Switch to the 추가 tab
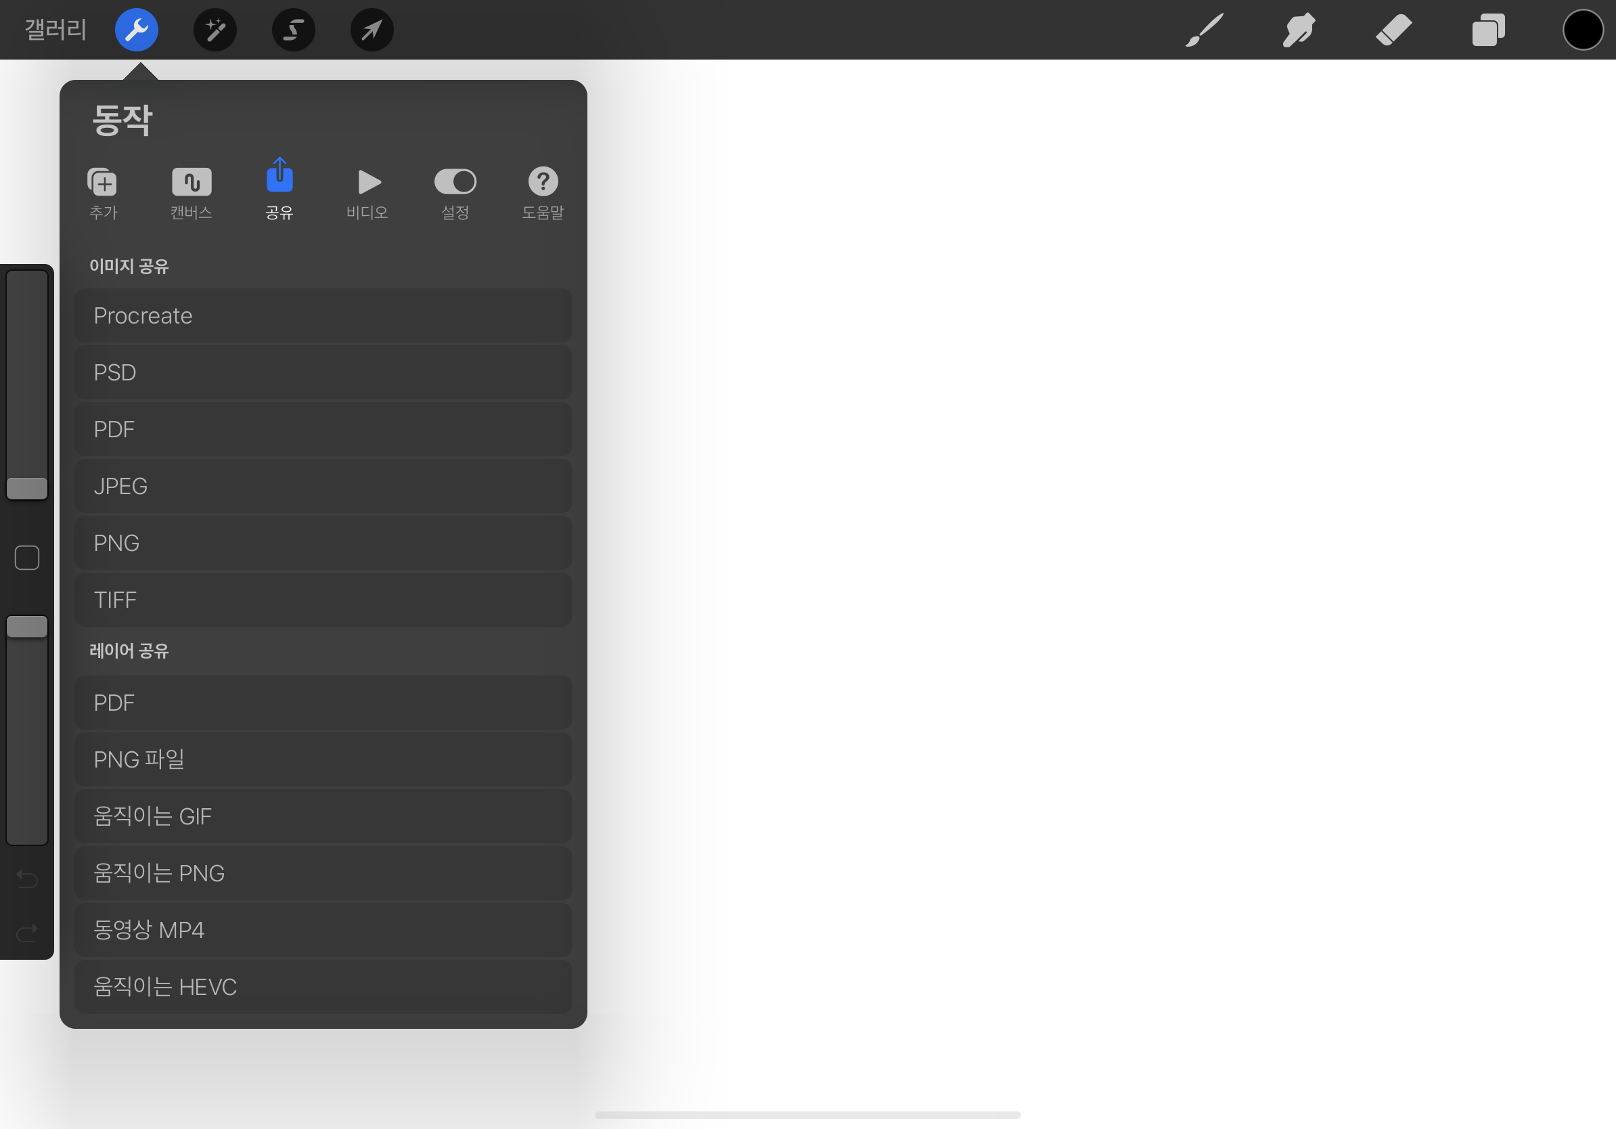The width and height of the screenshot is (1616, 1129). tap(104, 192)
